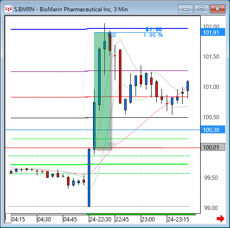Click the 24-22:30 time axis label
The height and width of the screenshot is (228, 230).
click(101, 219)
